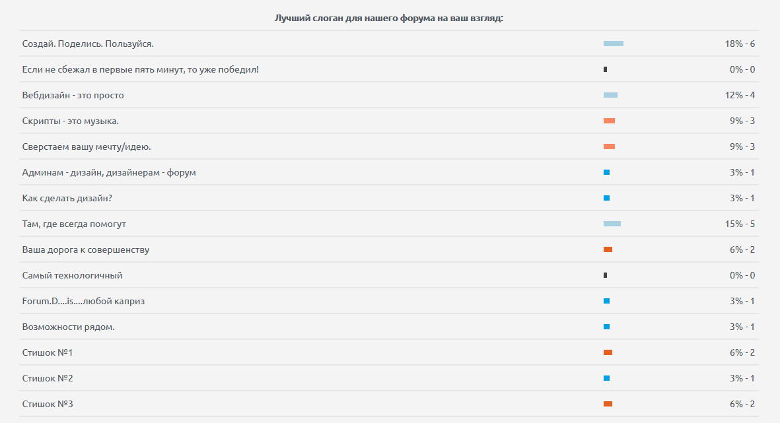Click 'Админам - дизайн, дизайнерам - форум' text
The image size is (780, 423).
click(x=109, y=172)
